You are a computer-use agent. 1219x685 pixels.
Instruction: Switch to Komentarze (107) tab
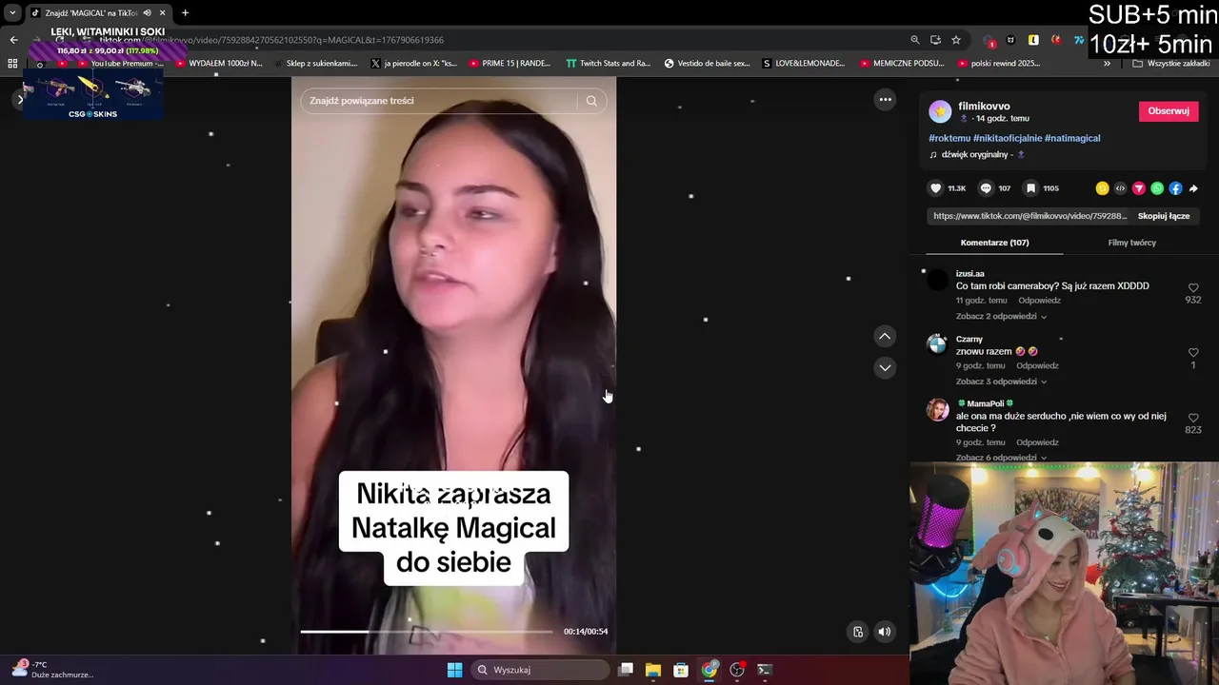click(x=994, y=243)
